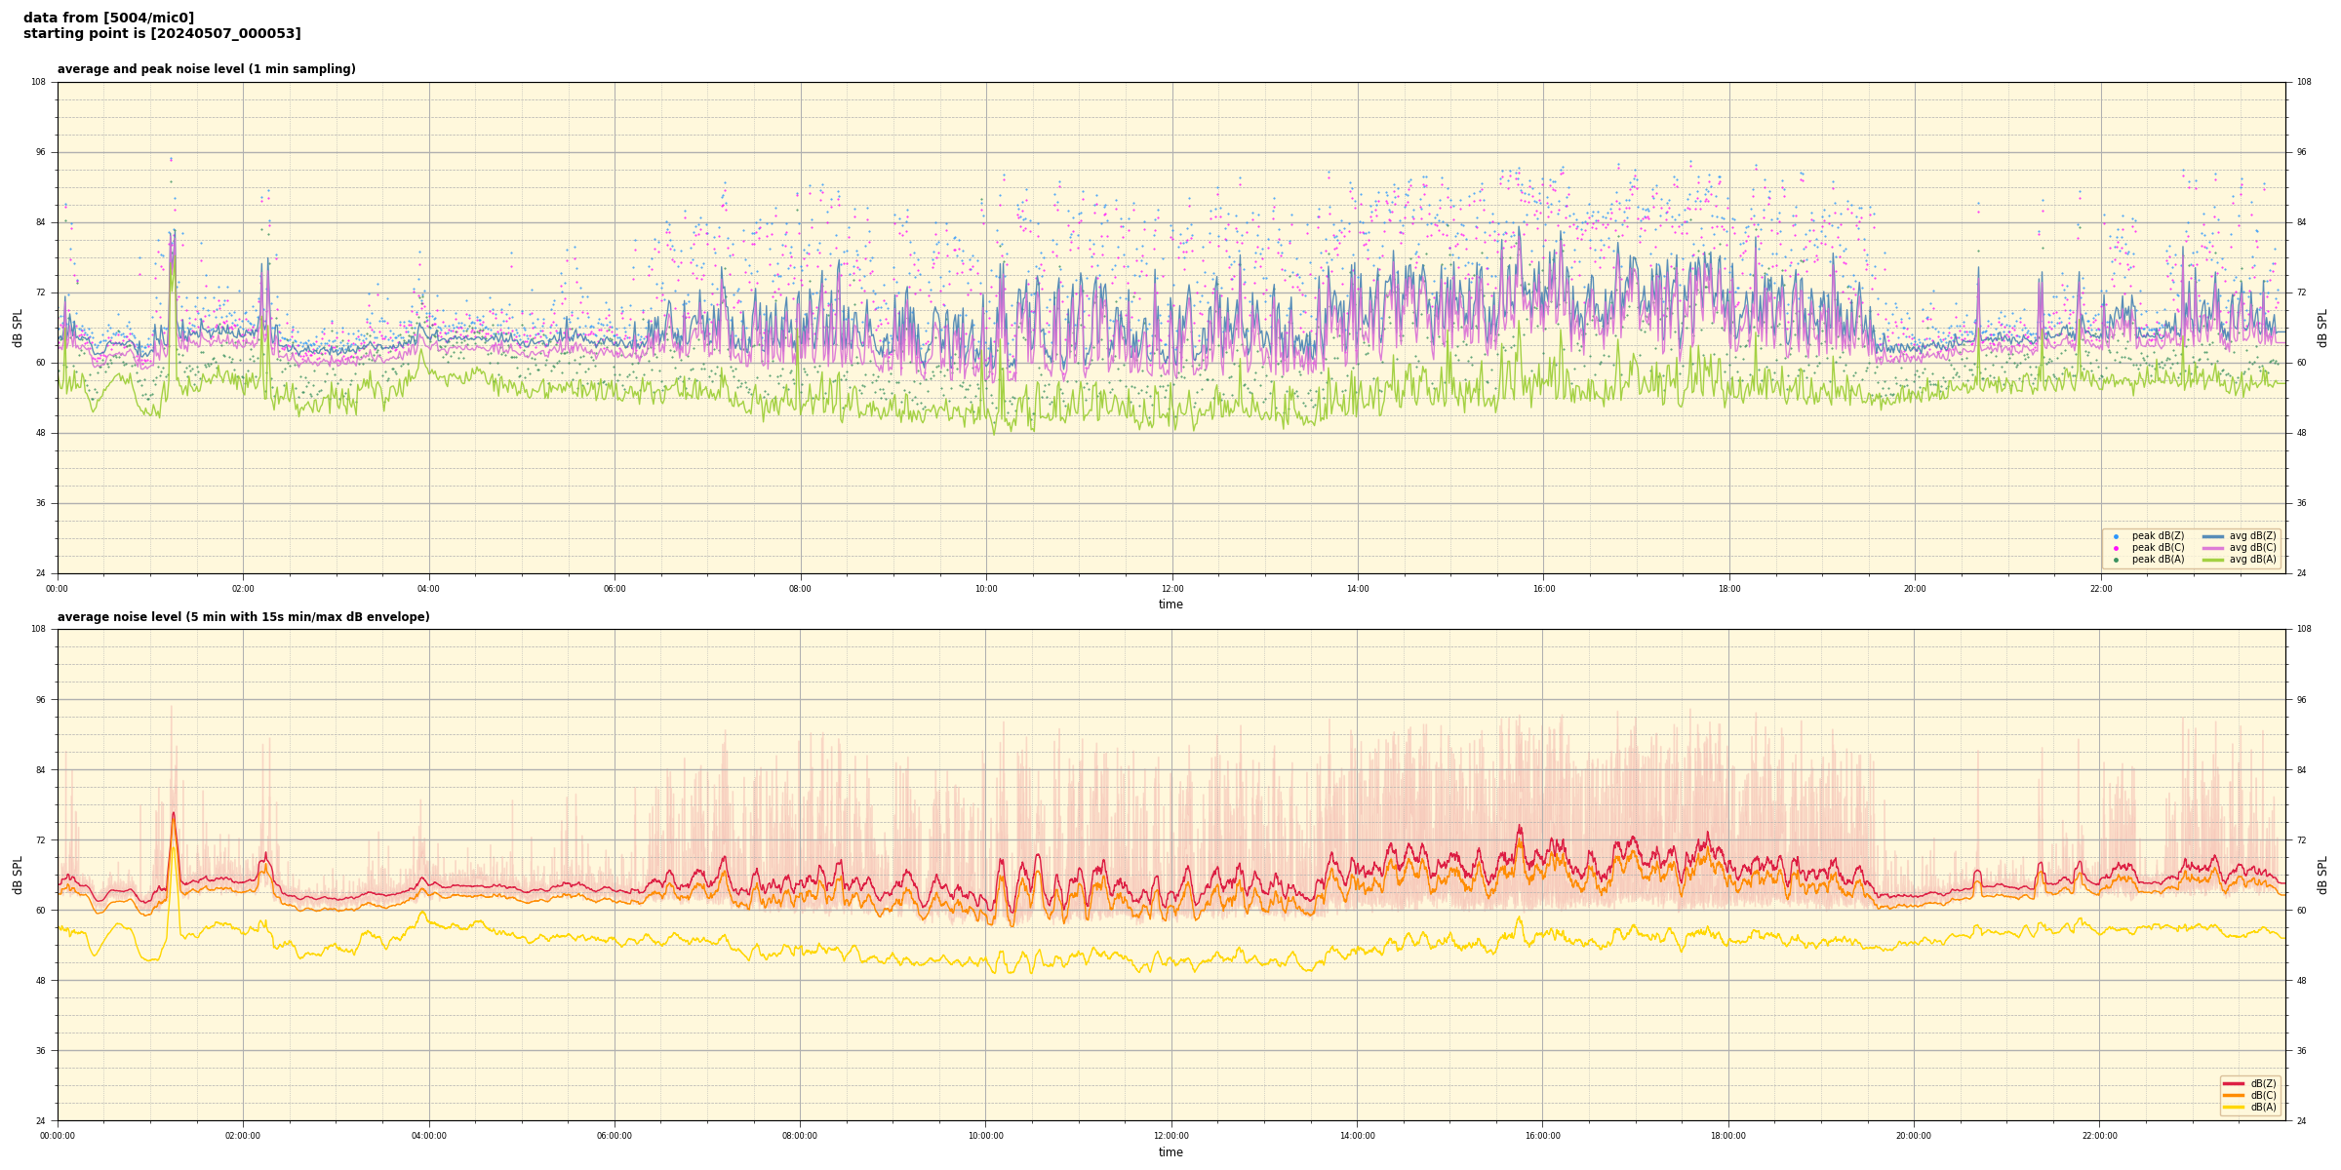Viewport: 2341px width, 1170px height.
Task: Click the 'average and peak noise level' chart title
Action: [206, 69]
